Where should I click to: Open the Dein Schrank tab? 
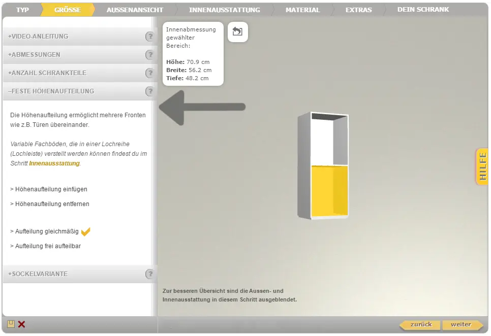pos(423,10)
